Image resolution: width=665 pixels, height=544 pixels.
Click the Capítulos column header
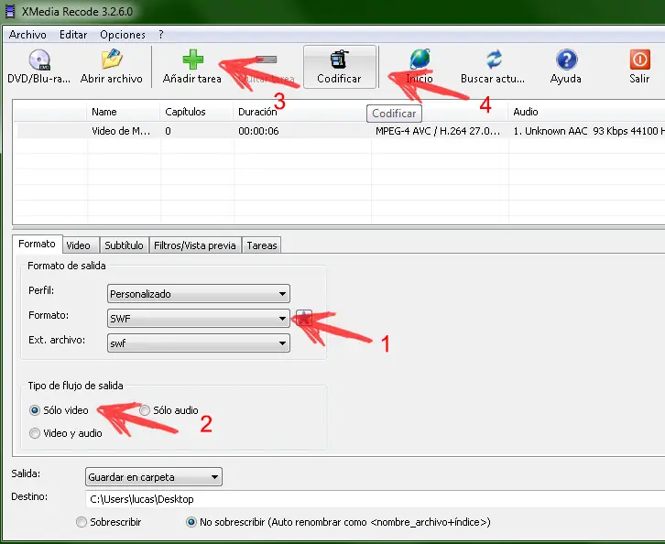[x=196, y=112]
